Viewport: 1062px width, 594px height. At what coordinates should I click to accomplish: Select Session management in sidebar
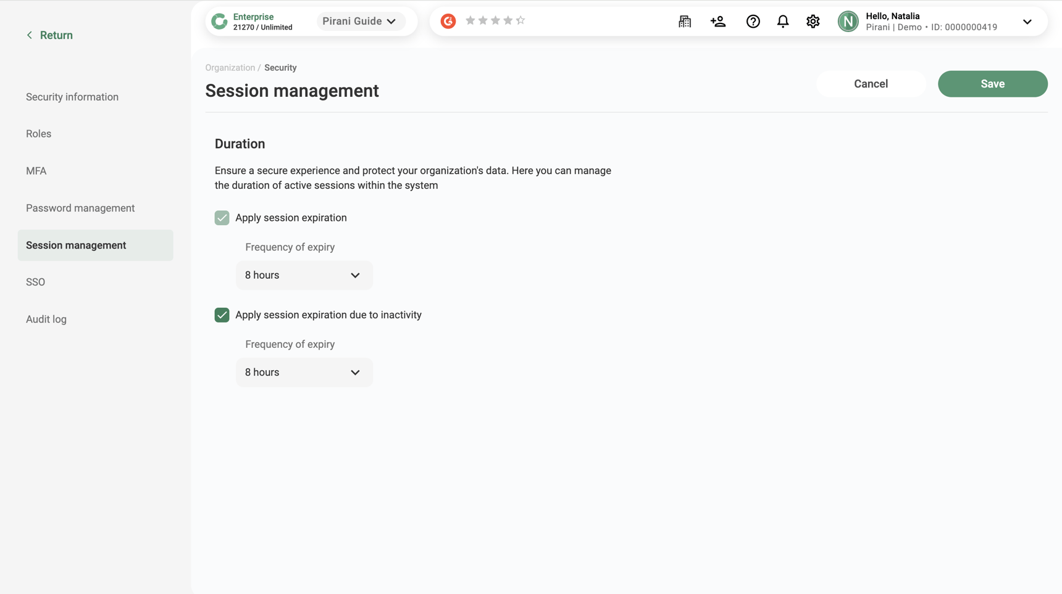click(x=96, y=245)
